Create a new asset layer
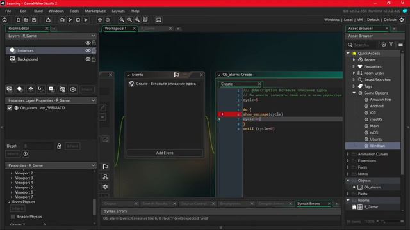 click(x=51, y=89)
